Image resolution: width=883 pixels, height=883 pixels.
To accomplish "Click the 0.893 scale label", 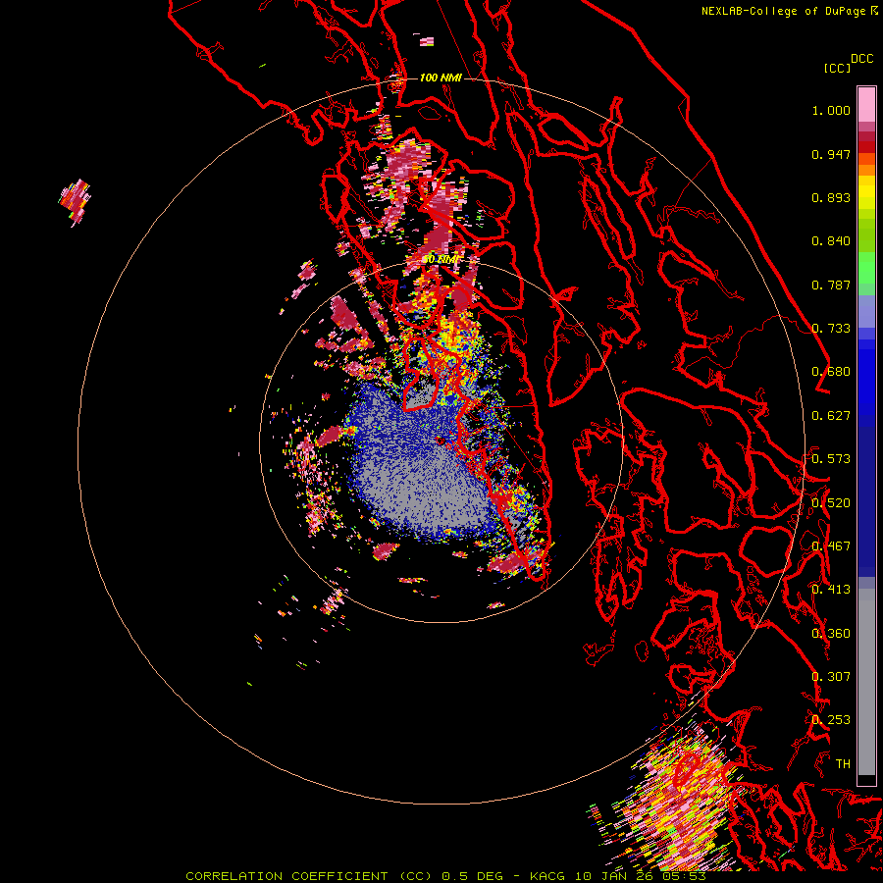I will point(831,197).
